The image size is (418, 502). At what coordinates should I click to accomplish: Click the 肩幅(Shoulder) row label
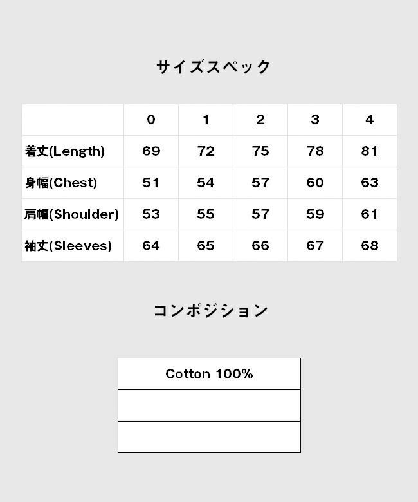tap(73, 214)
